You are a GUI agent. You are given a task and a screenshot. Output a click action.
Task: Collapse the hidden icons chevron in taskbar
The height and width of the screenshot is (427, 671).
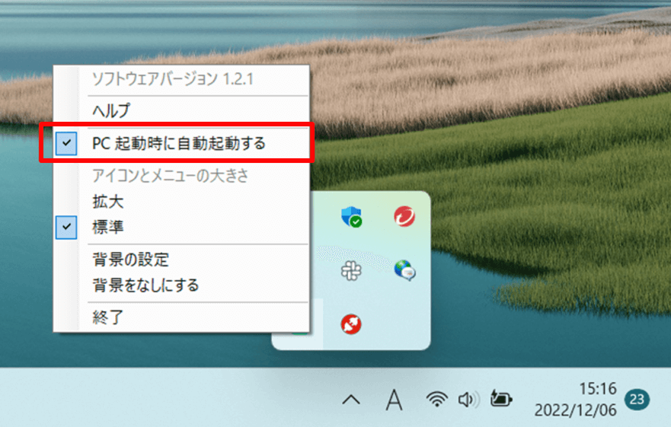(x=351, y=400)
